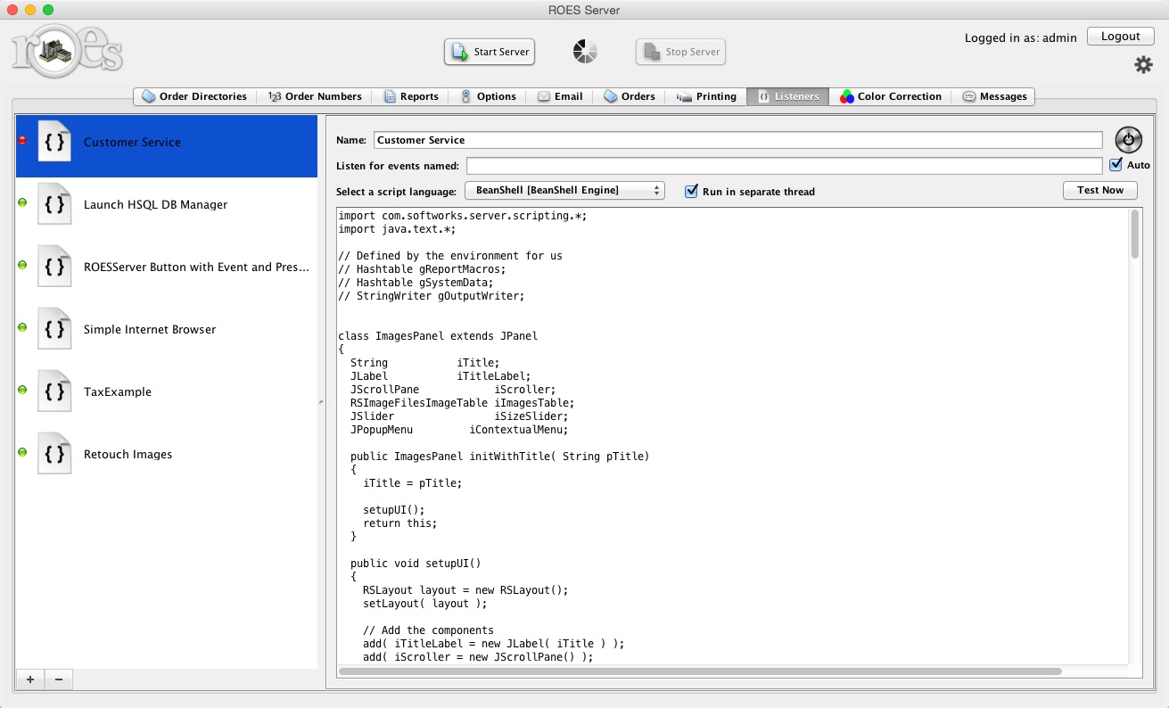This screenshot has height=708, width=1169.
Task: Open the Order Directories tab
Action: point(194,96)
